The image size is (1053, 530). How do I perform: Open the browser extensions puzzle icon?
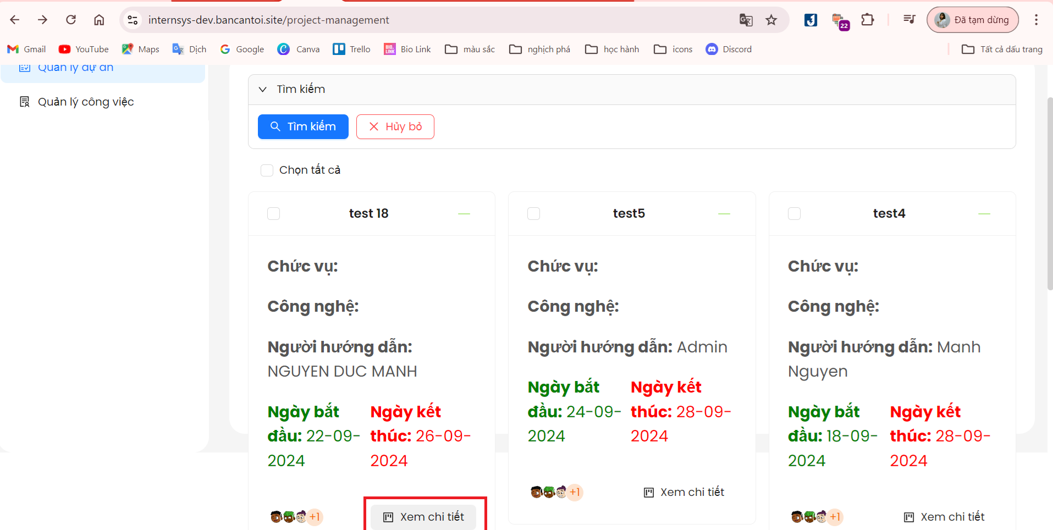click(x=867, y=20)
